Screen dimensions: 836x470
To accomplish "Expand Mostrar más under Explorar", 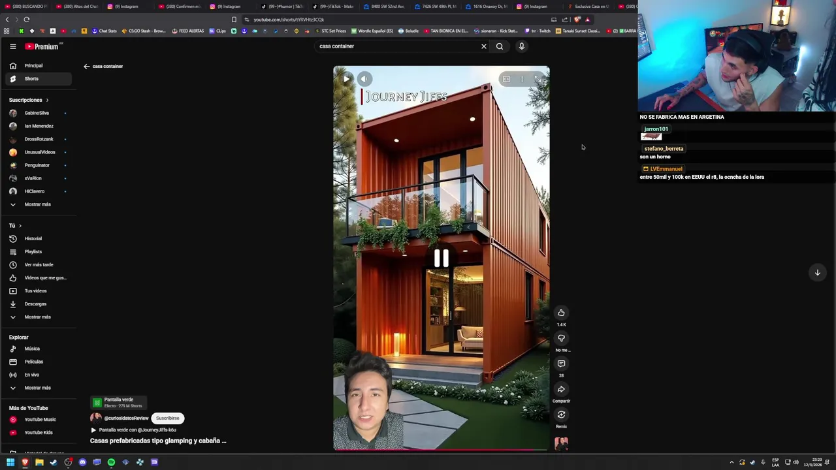I will pyautogui.click(x=38, y=388).
